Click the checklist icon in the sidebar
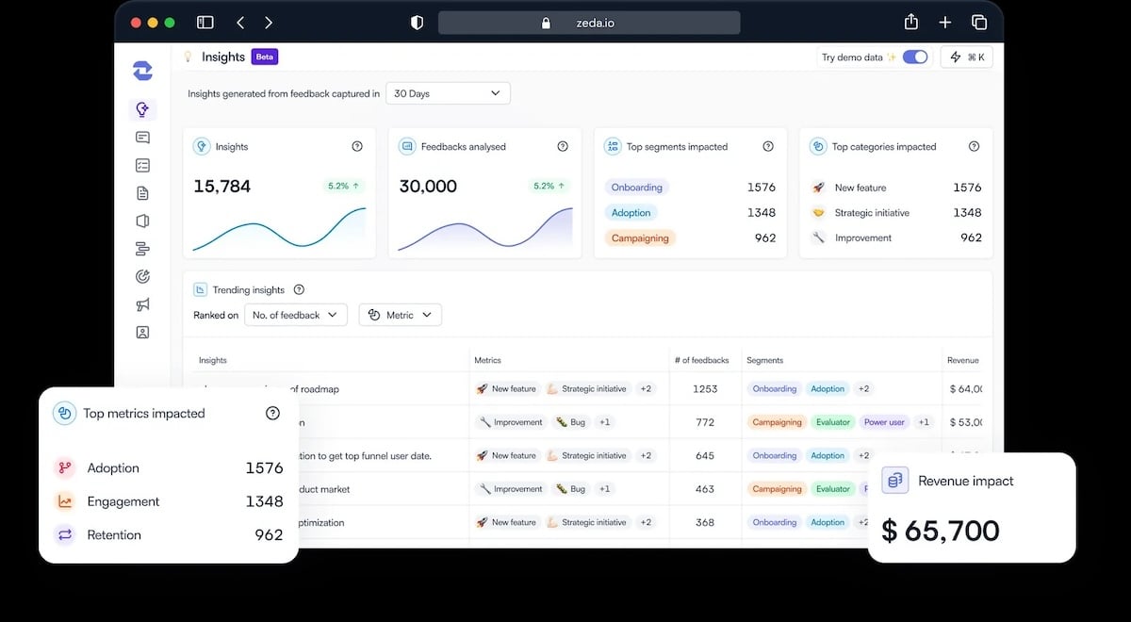The image size is (1131, 622). point(142,165)
